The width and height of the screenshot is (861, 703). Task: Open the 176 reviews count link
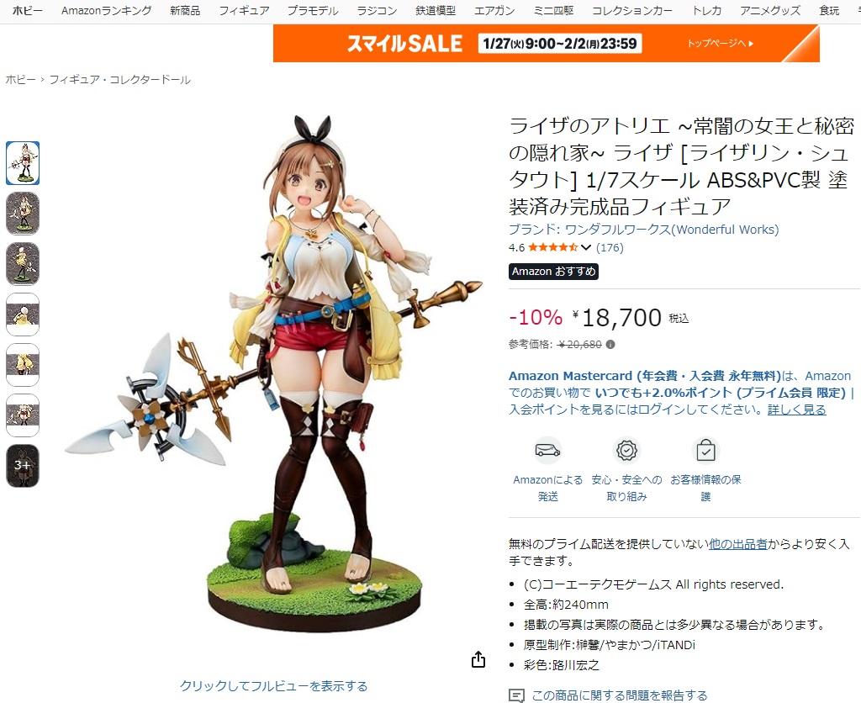[x=610, y=248]
